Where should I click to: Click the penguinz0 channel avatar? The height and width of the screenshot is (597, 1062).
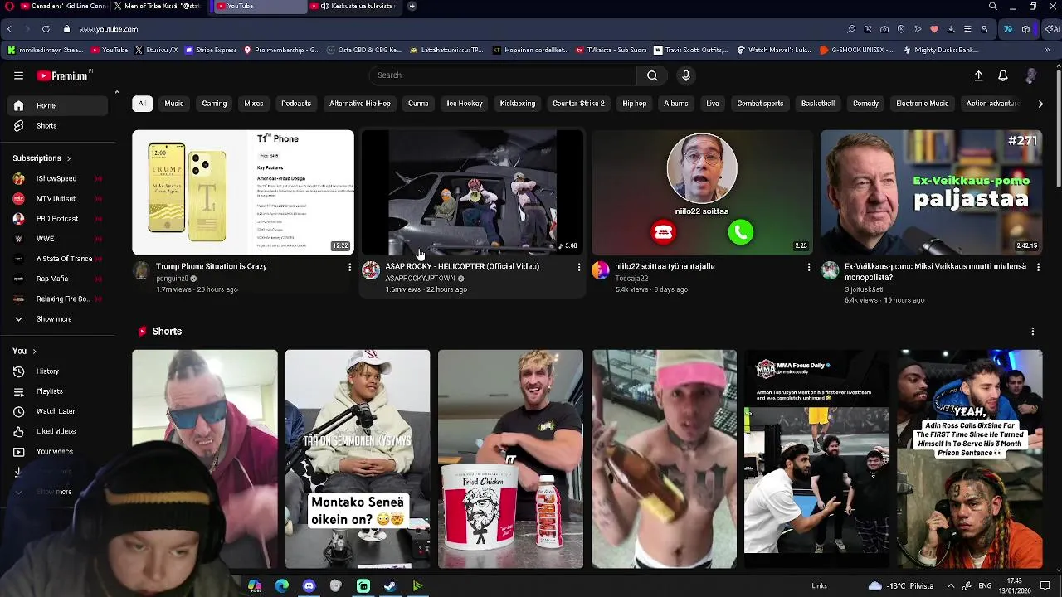(142, 271)
